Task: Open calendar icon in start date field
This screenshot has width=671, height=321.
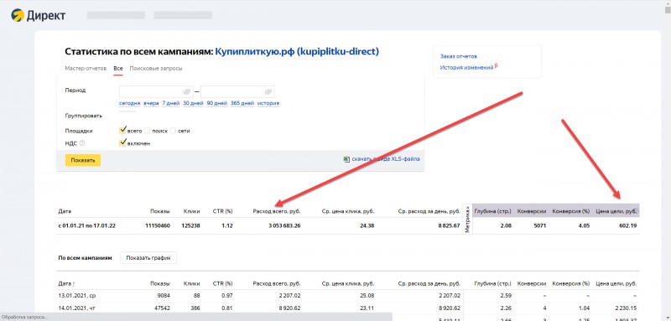Action: click(187, 91)
